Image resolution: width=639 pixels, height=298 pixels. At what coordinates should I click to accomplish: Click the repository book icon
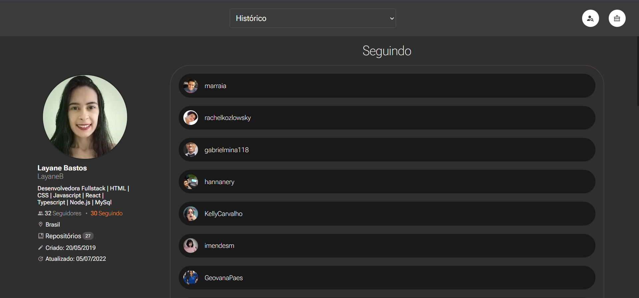click(x=41, y=236)
